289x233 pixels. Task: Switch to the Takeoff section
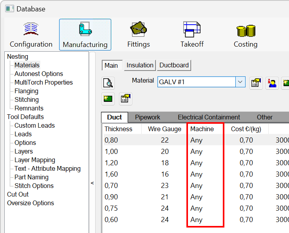click(192, 34)
